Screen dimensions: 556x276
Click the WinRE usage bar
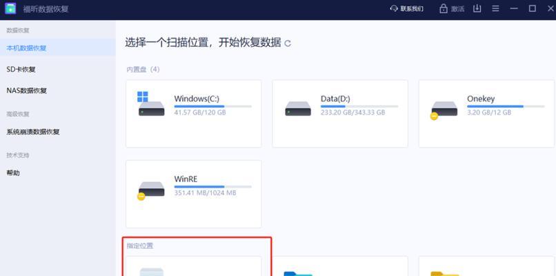pyautogui.click(x=212, y=186)
